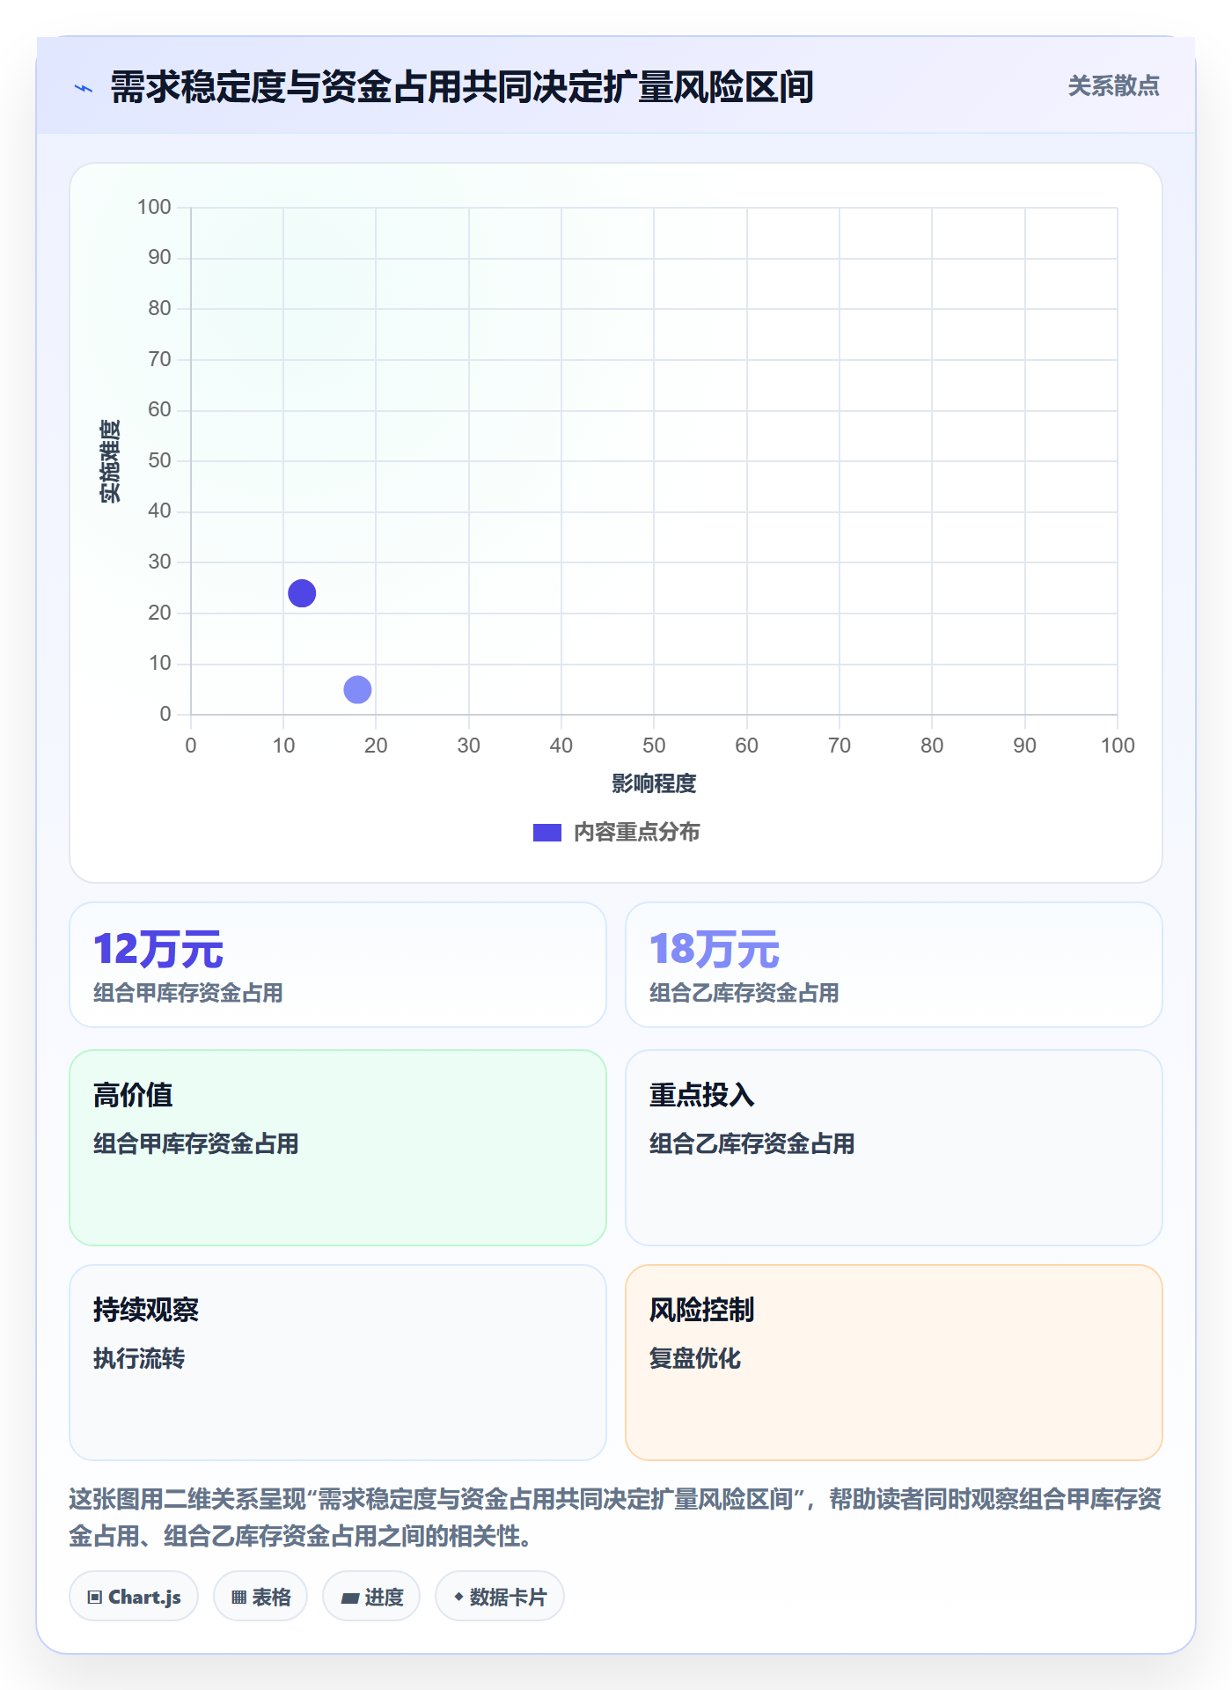Click the chart title 需求稳定度与资金占用共同决定扩量风险区间

click(x=462, y=87)
